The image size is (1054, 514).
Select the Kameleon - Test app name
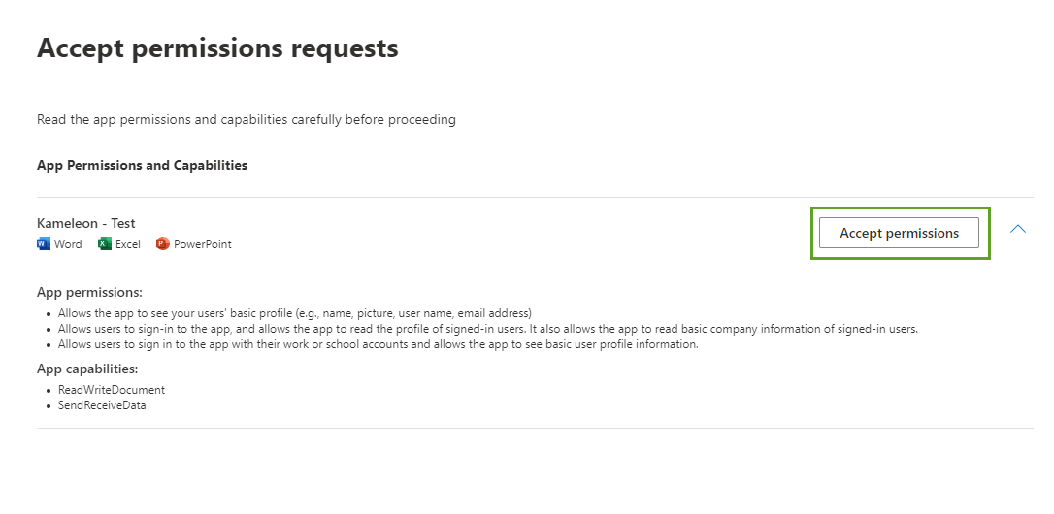(86, 223)
